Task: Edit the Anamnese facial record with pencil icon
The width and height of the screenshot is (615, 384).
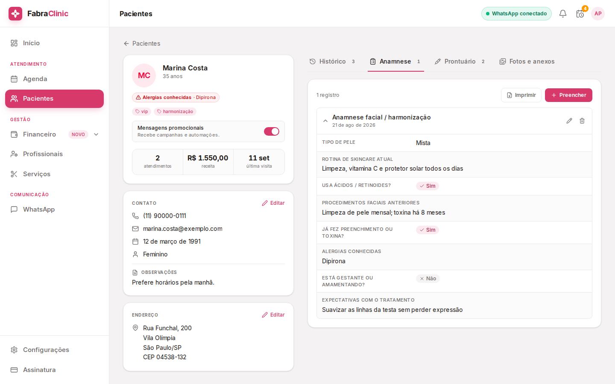Action: click(x=569, y=121)
